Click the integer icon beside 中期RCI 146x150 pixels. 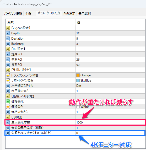coord(8,60)
